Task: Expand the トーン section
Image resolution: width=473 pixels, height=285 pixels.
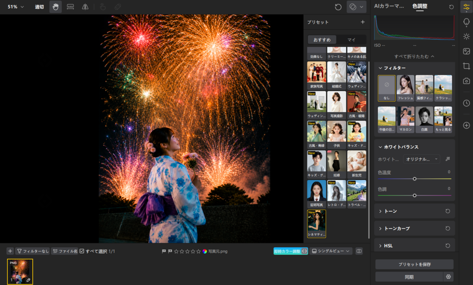Action: (x=380, y=211)
